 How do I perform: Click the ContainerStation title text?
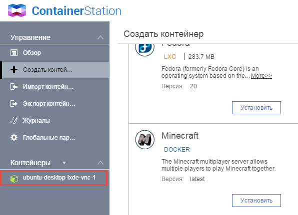pyautogui.click(x=76, y=11)
